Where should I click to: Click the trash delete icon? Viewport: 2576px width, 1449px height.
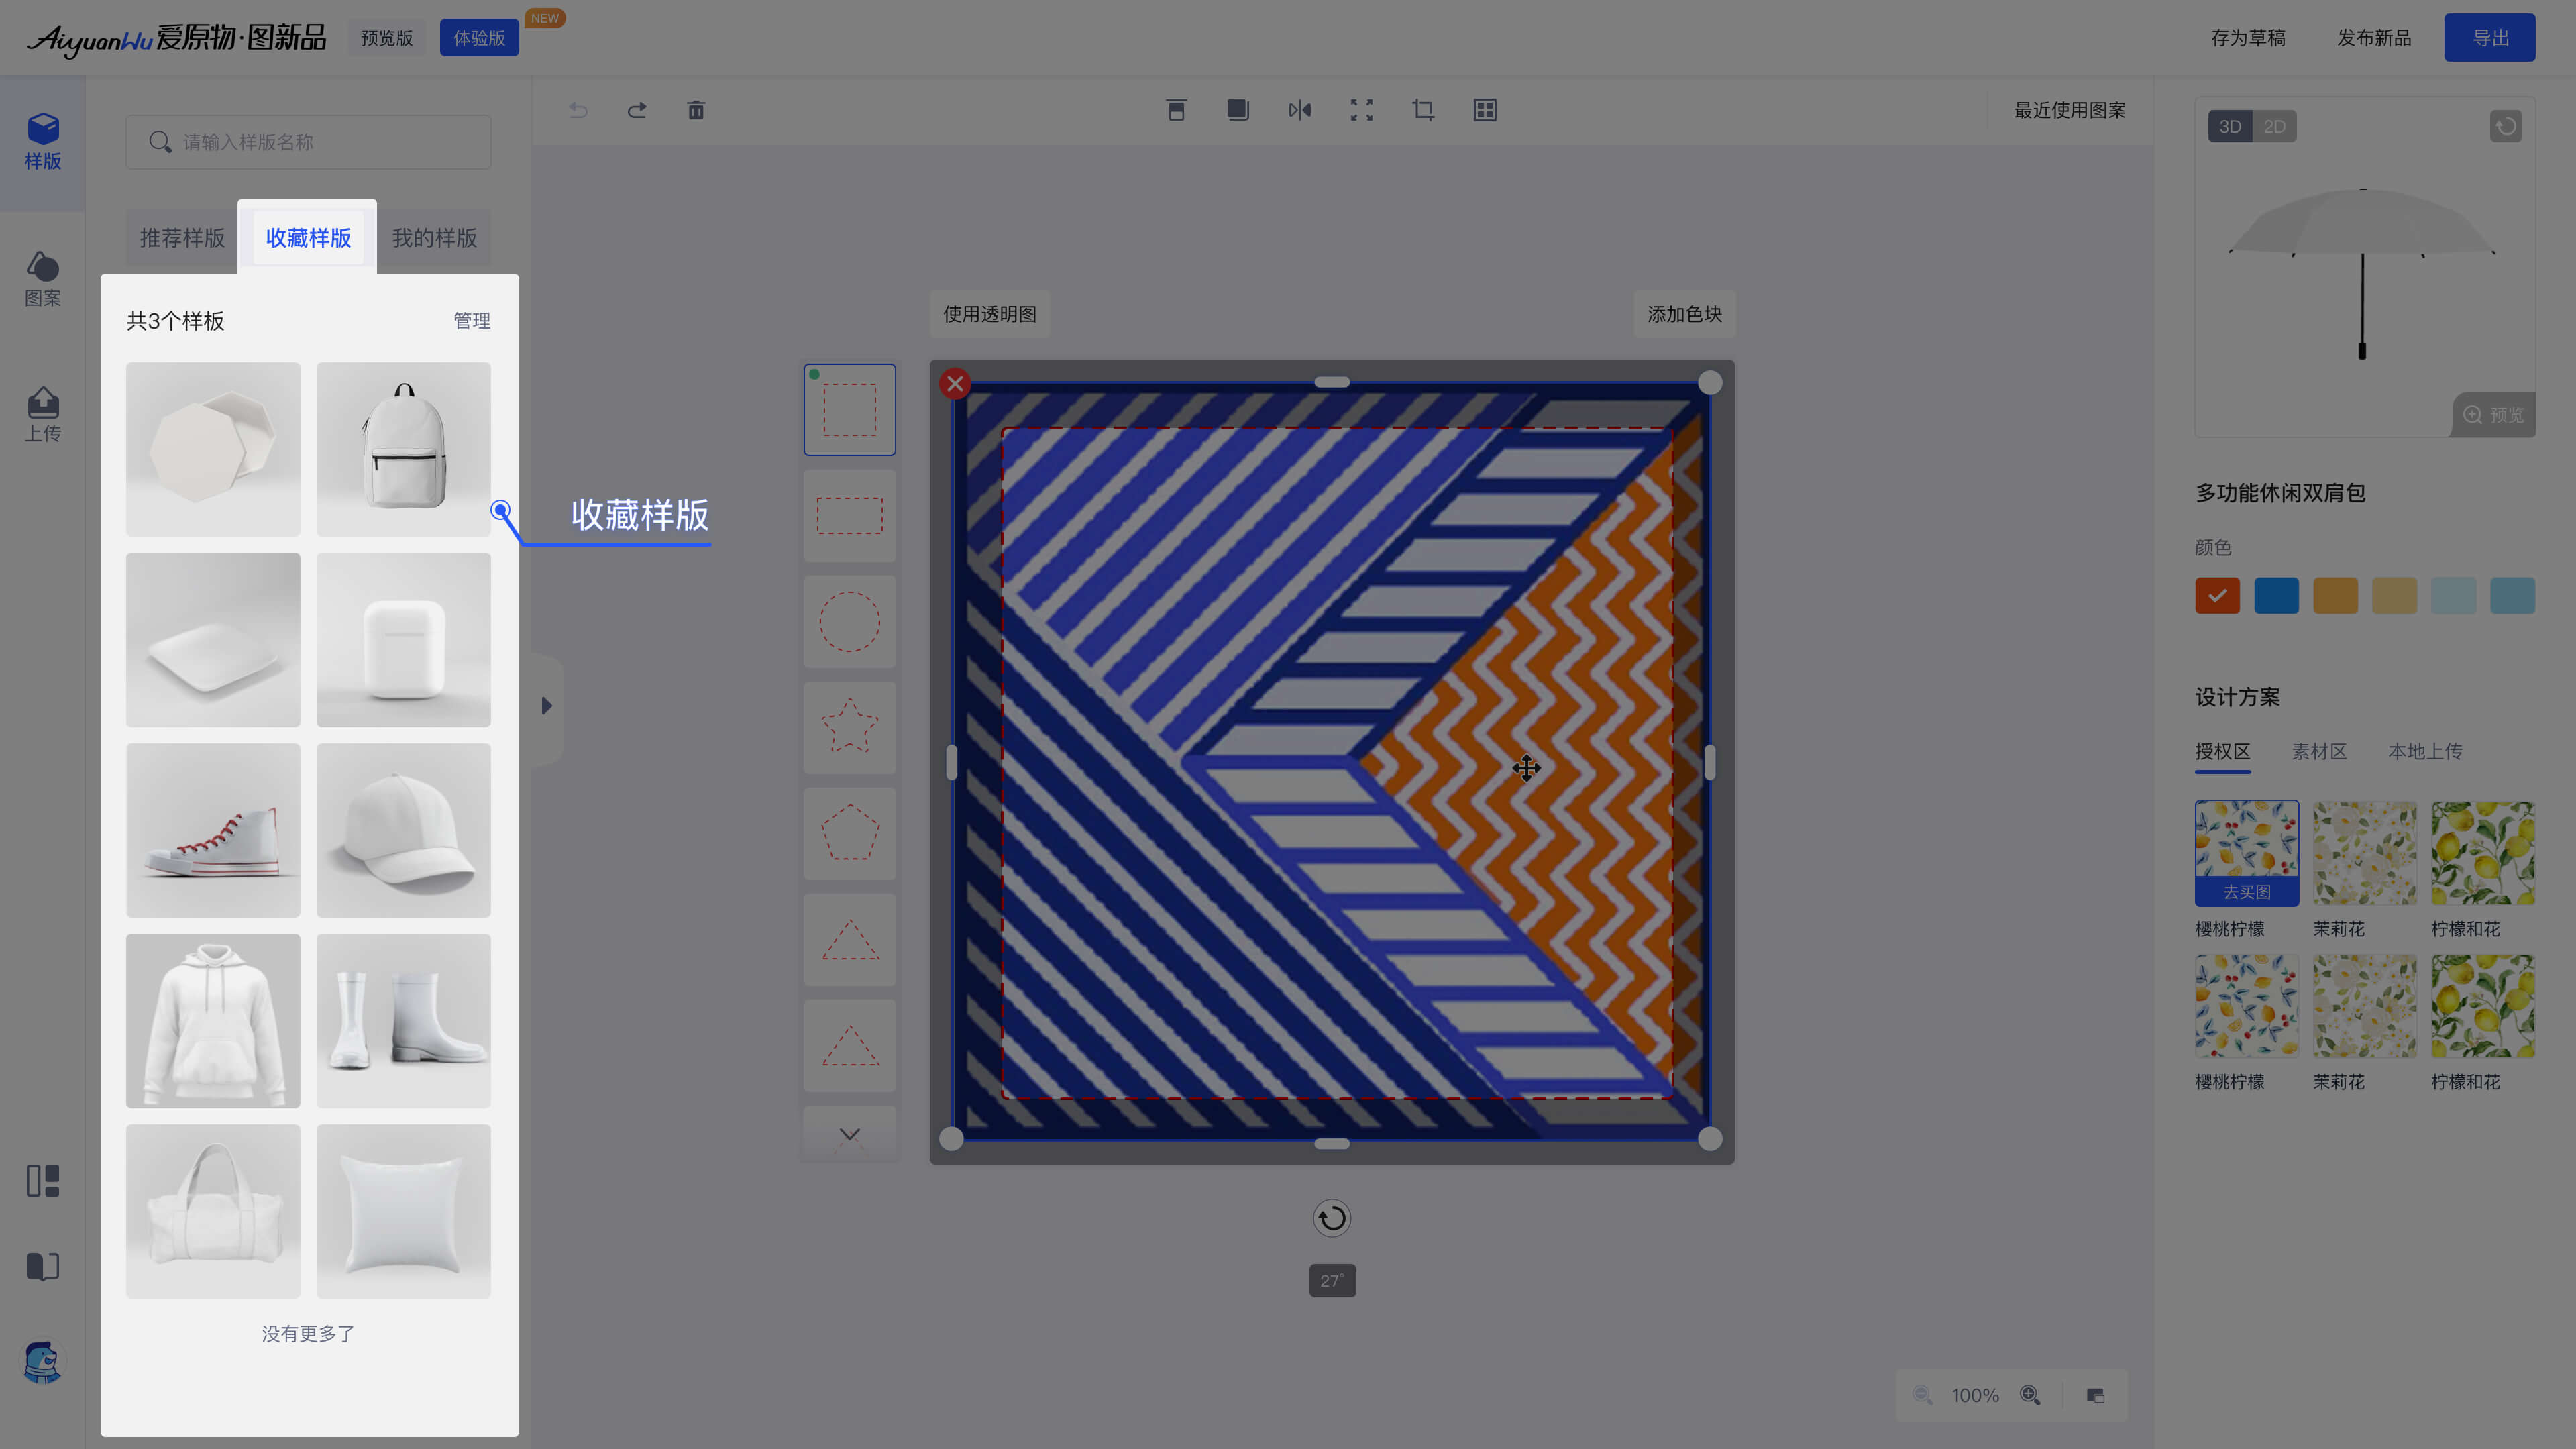click(x=696, y=110)
